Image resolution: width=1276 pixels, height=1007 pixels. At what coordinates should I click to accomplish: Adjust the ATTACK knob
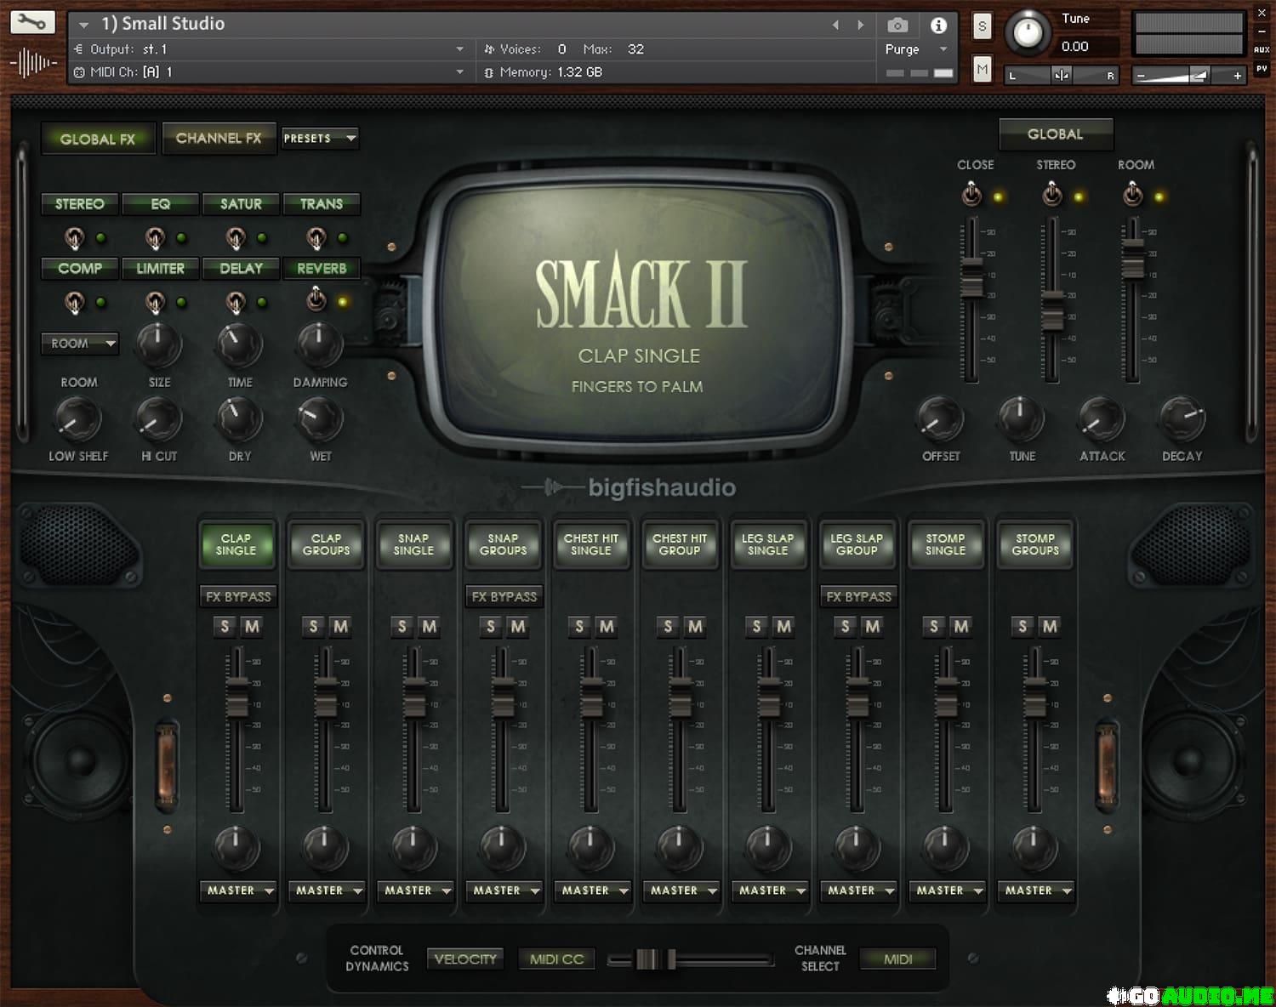click(x=1102, y=418)
